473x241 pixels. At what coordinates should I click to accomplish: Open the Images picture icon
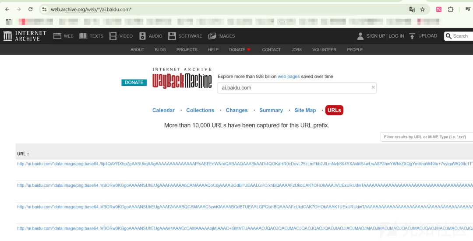tap(212, 36)
